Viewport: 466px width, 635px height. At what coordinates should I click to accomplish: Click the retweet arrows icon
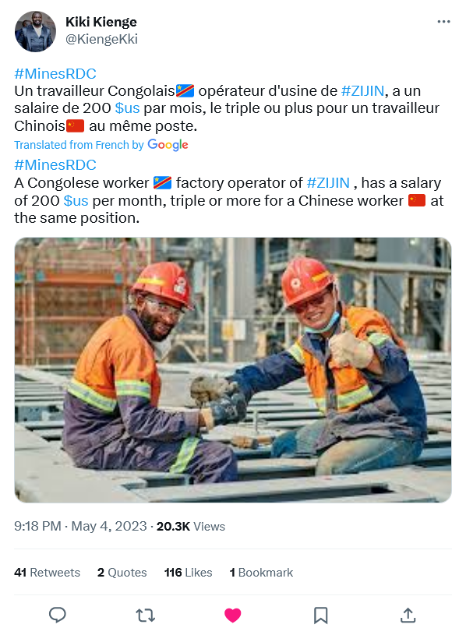(145, 616)
